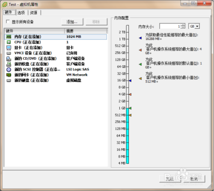This screenshot has height=191, width=214.
Task: Click the 硬件 column header
Action: click(35, 31)
